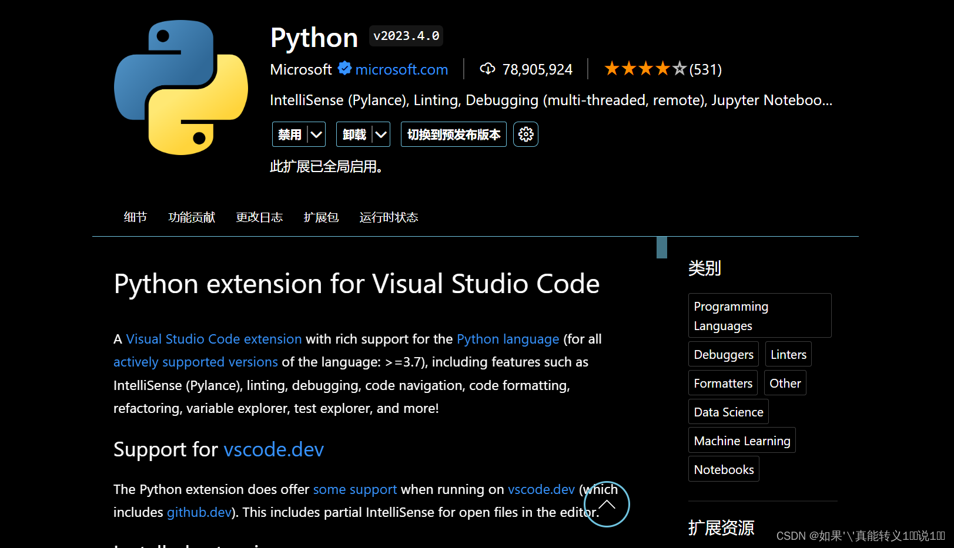Image resolution: width=954 pixels, height=548 pixels.
Task: Select the Formatters category
Action: pyautogui.click(x=723, y=383)
